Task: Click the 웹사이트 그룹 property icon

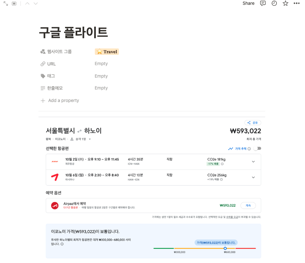Action: click(x=43, y=52)
